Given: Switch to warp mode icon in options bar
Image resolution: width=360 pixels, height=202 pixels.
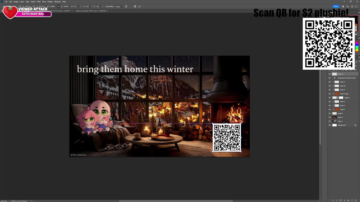Looking at the screenshot, I should pyautogui.click(x=126, y=6).
